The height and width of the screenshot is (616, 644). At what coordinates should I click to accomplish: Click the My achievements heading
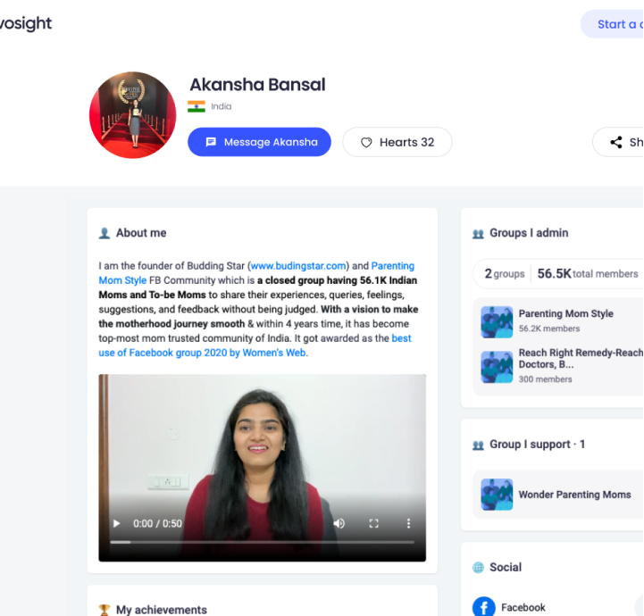point(162,610)
